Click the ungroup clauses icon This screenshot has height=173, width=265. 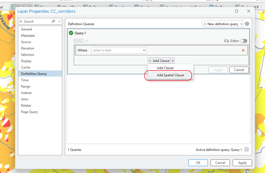click(x=76, y=41)
